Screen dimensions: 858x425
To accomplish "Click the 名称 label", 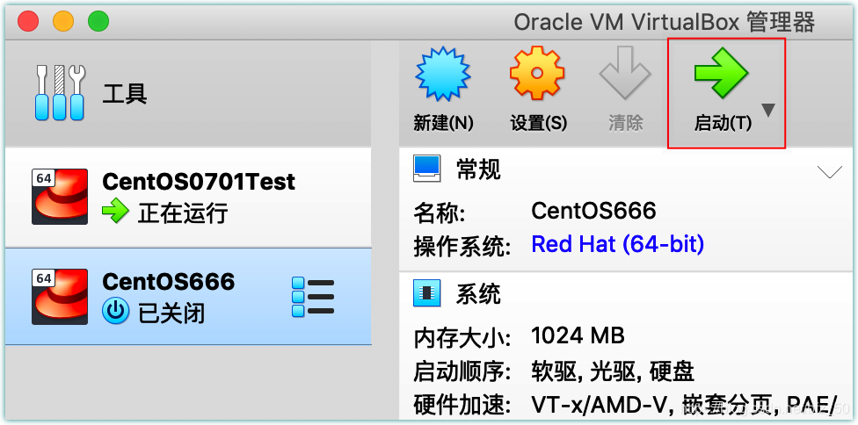I will click(x=439, y=213).
